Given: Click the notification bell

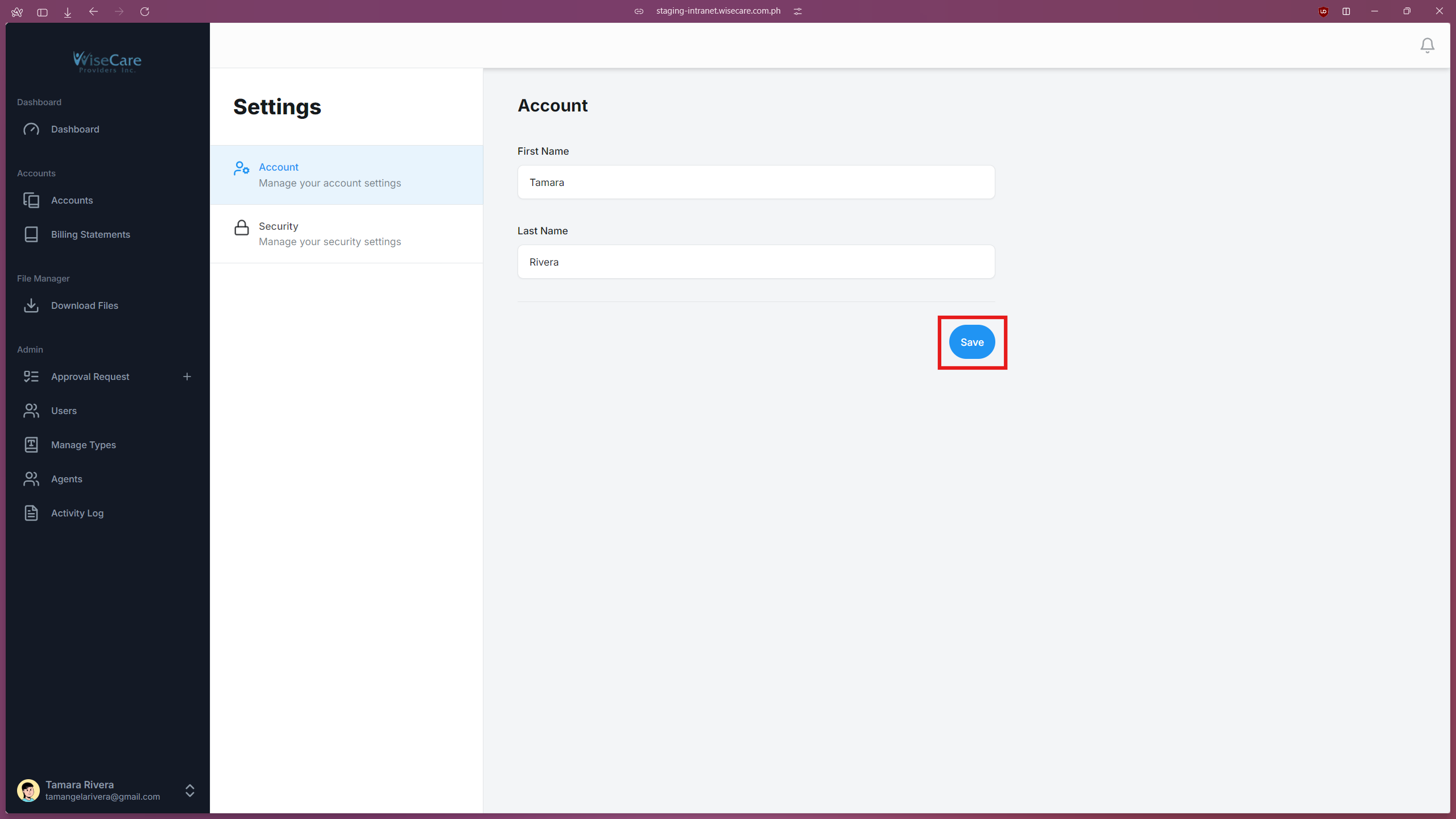Looking at the screenshot, I should click(x=1427, y=45).
